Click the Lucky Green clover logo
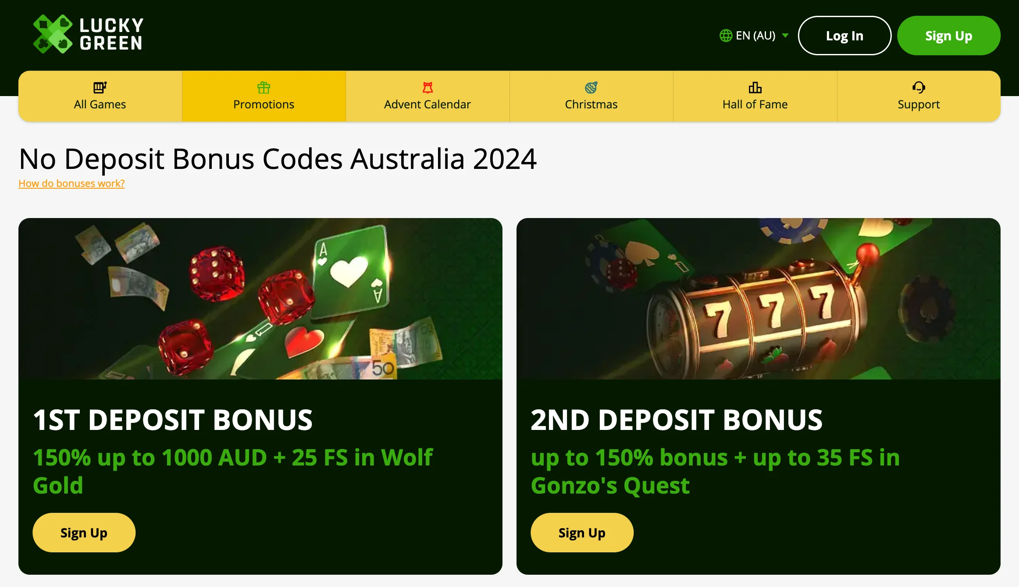The image size is (1019, 587). tap(53, 34)
